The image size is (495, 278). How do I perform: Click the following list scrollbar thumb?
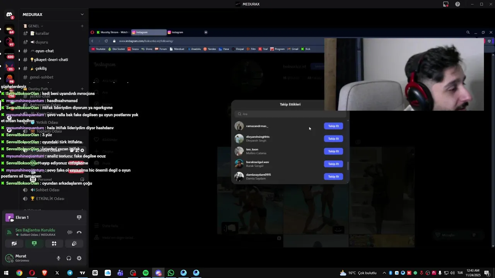click(348, 166)
